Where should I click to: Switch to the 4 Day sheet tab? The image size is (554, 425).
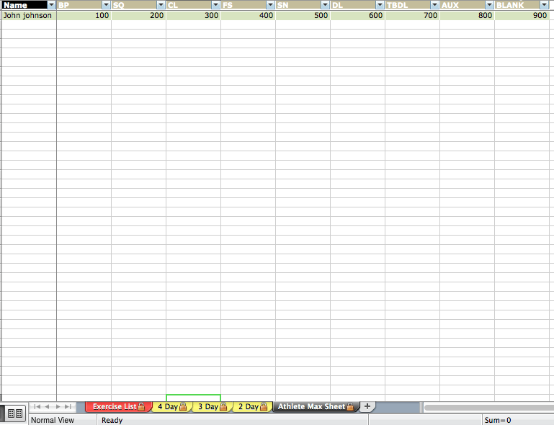[172, 406]
